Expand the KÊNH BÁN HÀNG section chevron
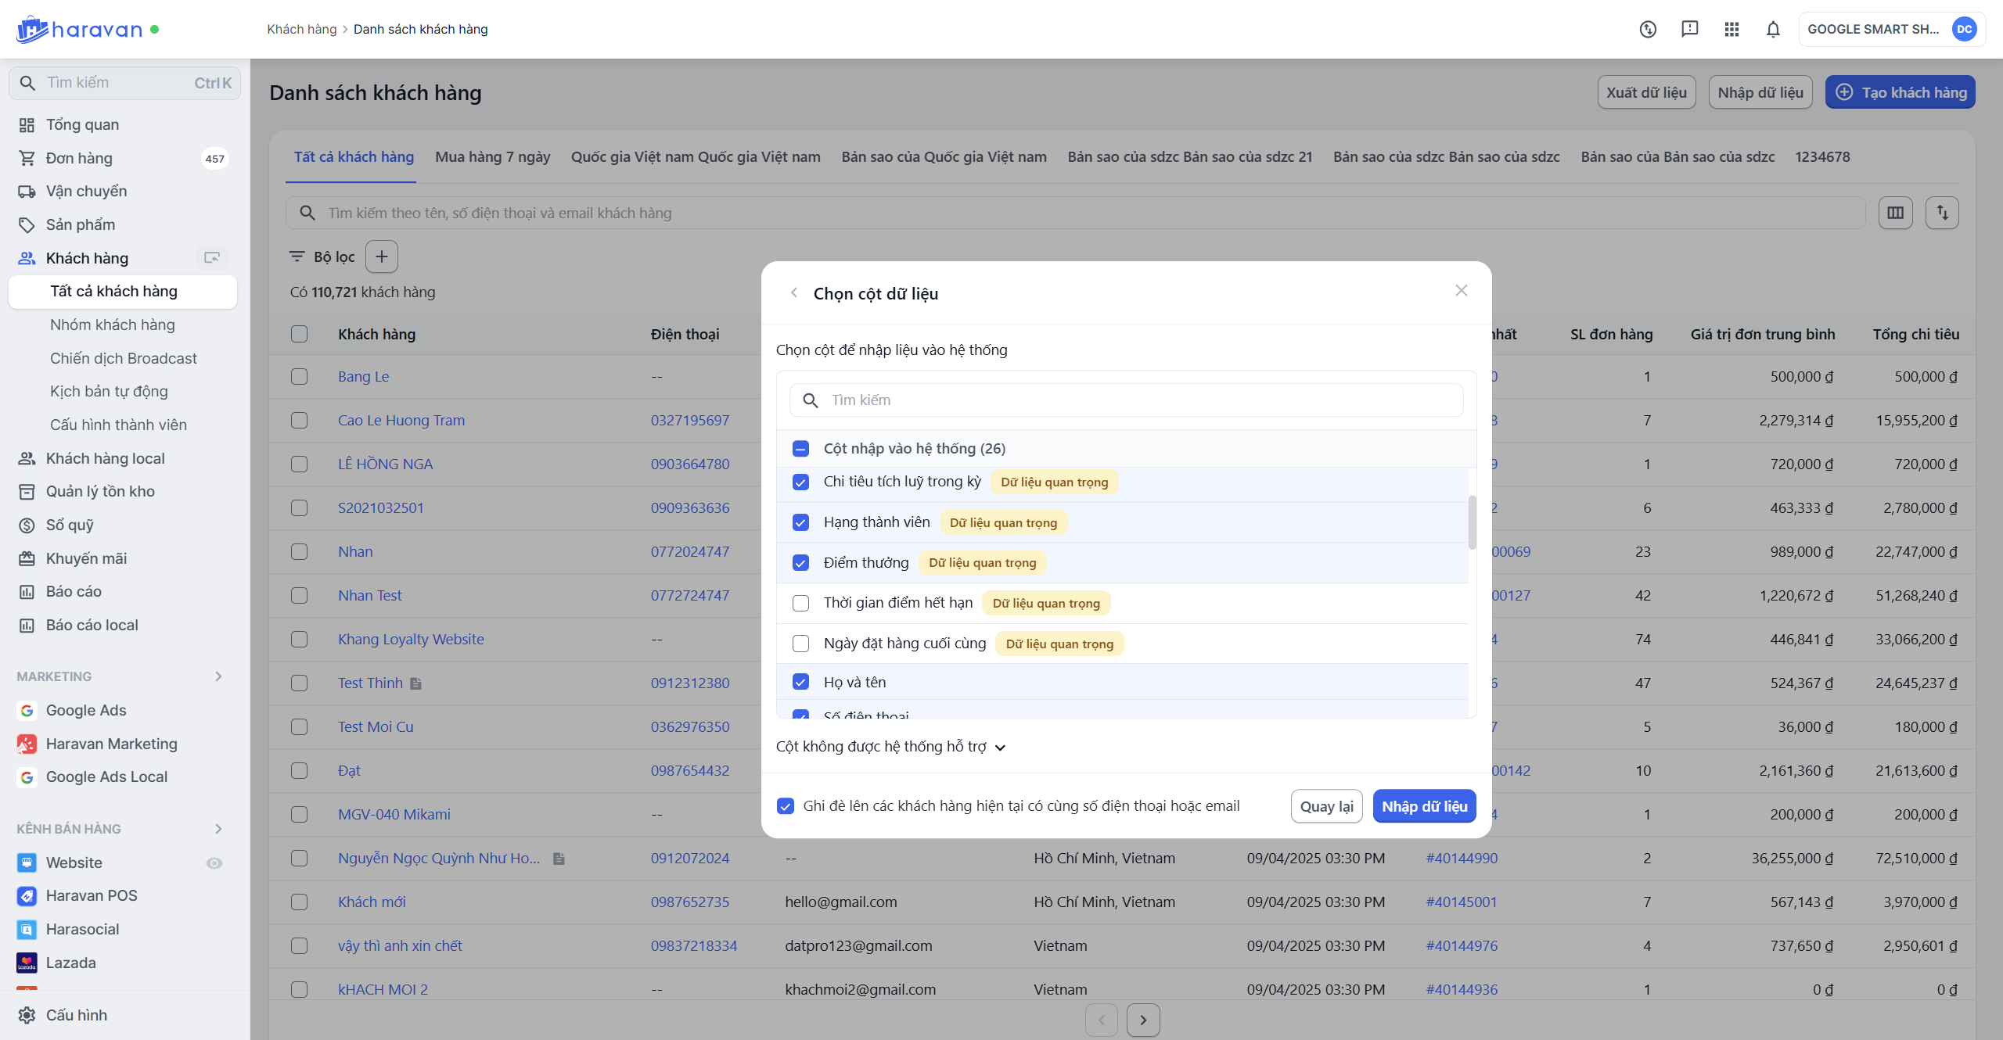 [218, 829]
